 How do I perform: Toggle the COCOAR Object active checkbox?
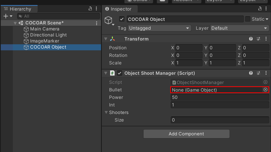point(122,19)
